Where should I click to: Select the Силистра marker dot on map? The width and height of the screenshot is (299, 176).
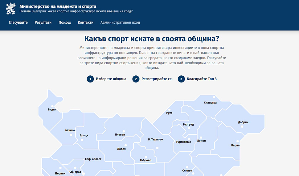click(214, 97)
